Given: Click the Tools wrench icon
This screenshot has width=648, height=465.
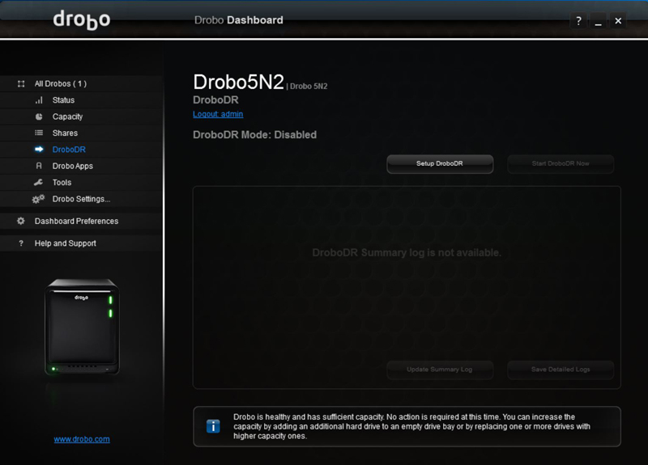Looking at the screenshot, I should pos(38,183).
